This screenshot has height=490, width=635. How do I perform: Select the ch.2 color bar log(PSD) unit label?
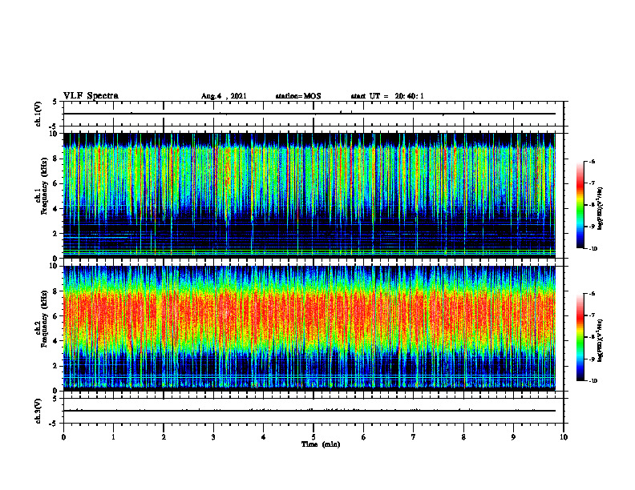(x=601, y=340)
